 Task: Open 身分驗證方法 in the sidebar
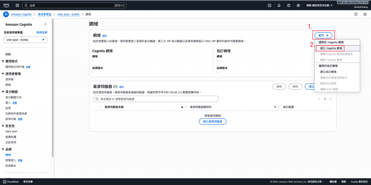coord(13,97)
